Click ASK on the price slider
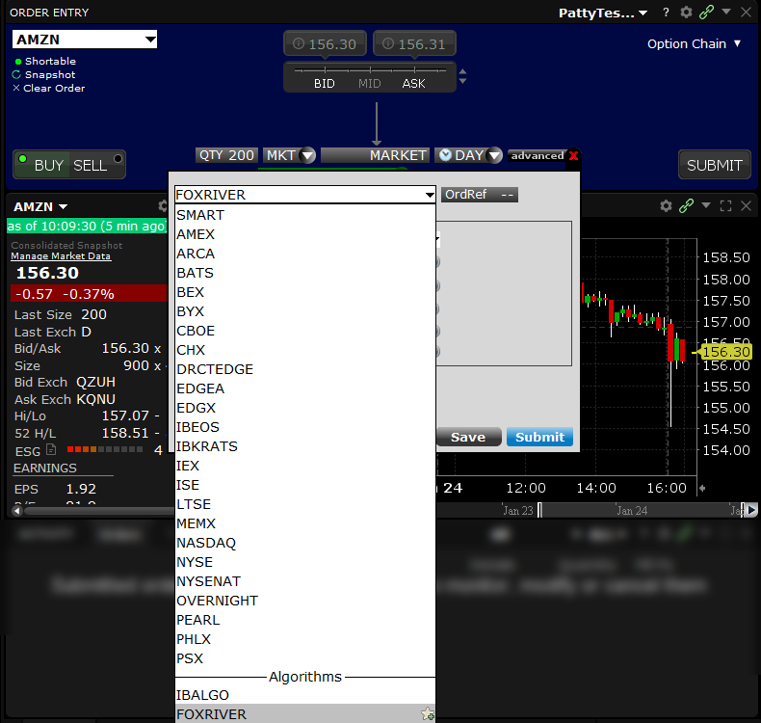 pyautogui.click(x=413, y=84)
